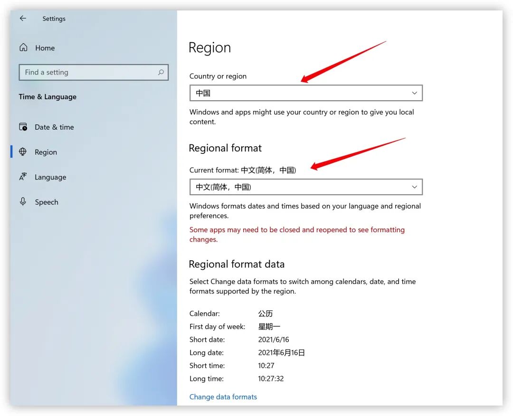The width and height of the screenshot is (513, 416).
Task: Click the Region globe icon
Action: point(23,152)
